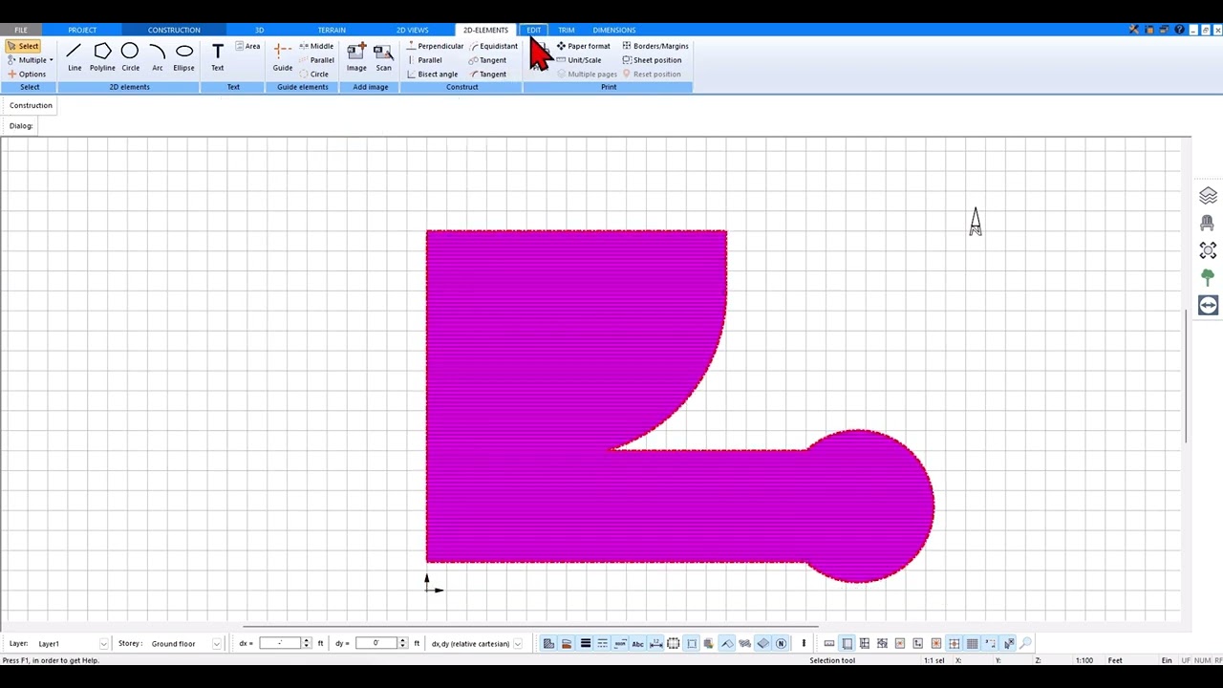Click the north arrow symbol on canvas
The image size is (1223, 688).
pyautogui.click(x=976, y=222)
